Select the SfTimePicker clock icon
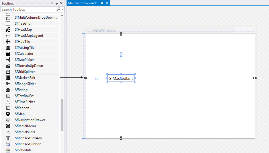Viewport: 269px width, 153px height. pyautogui.click(x=8, y=102)
